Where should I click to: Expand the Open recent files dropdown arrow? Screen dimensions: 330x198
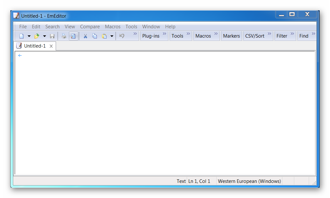[x=44, y=36]
